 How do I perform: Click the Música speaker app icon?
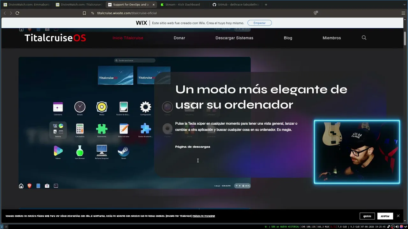[x=102, y=107]
